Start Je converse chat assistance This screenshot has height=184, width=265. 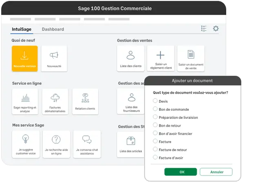click(87, 145)
